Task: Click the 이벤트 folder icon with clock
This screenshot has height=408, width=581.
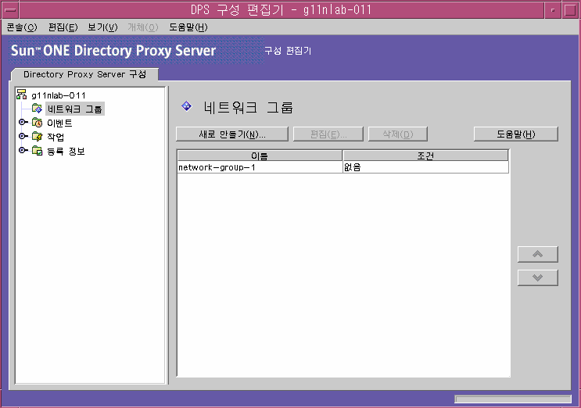Action: tap(37, 123)
